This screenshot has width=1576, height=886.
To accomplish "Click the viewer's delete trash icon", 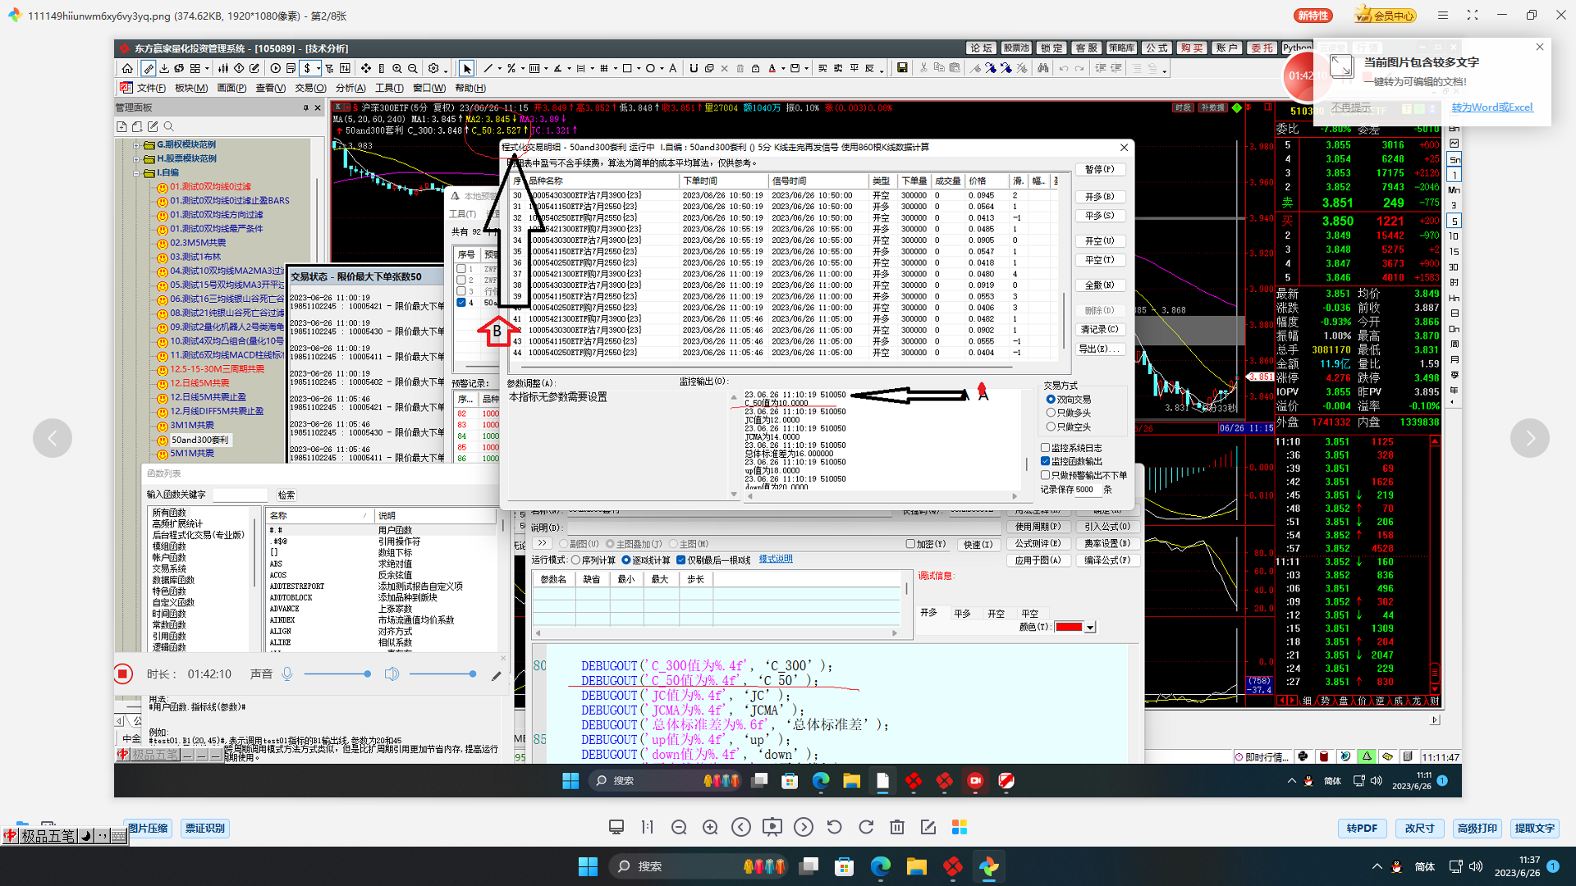I will pyautogui.click(x=897, y=828).
